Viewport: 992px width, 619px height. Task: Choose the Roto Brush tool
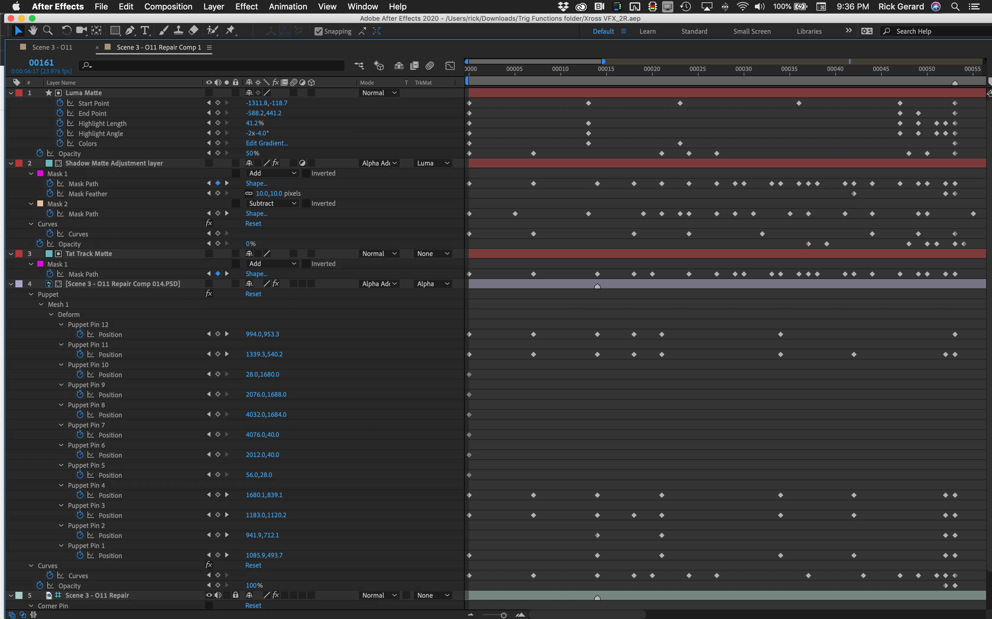coord(212,31)
